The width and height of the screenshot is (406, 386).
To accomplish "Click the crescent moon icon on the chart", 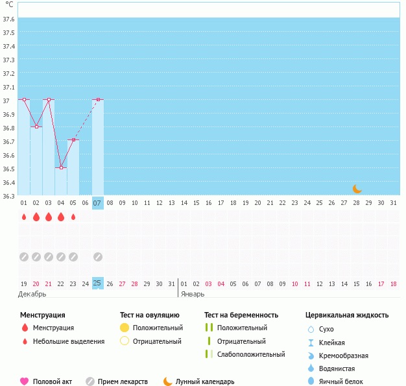I will pos(357,189).
